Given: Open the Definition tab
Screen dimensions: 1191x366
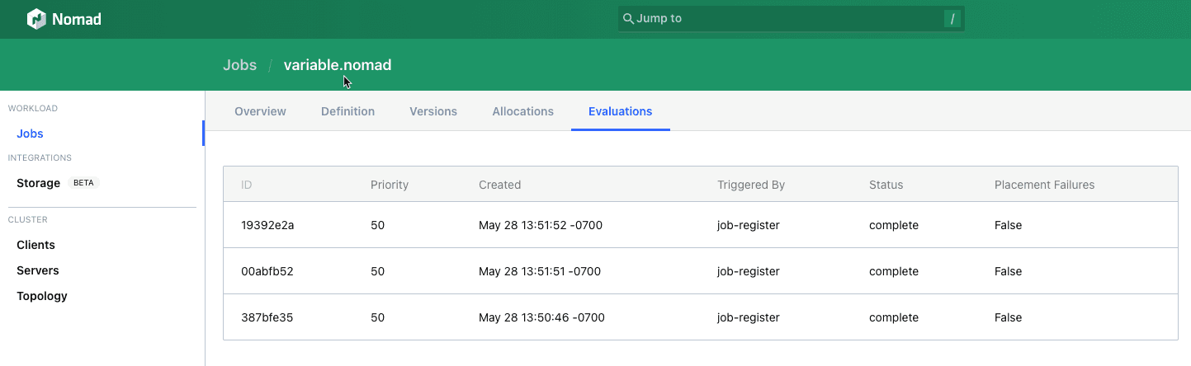Looking at the screenshot, I should (x=347, y=111).
